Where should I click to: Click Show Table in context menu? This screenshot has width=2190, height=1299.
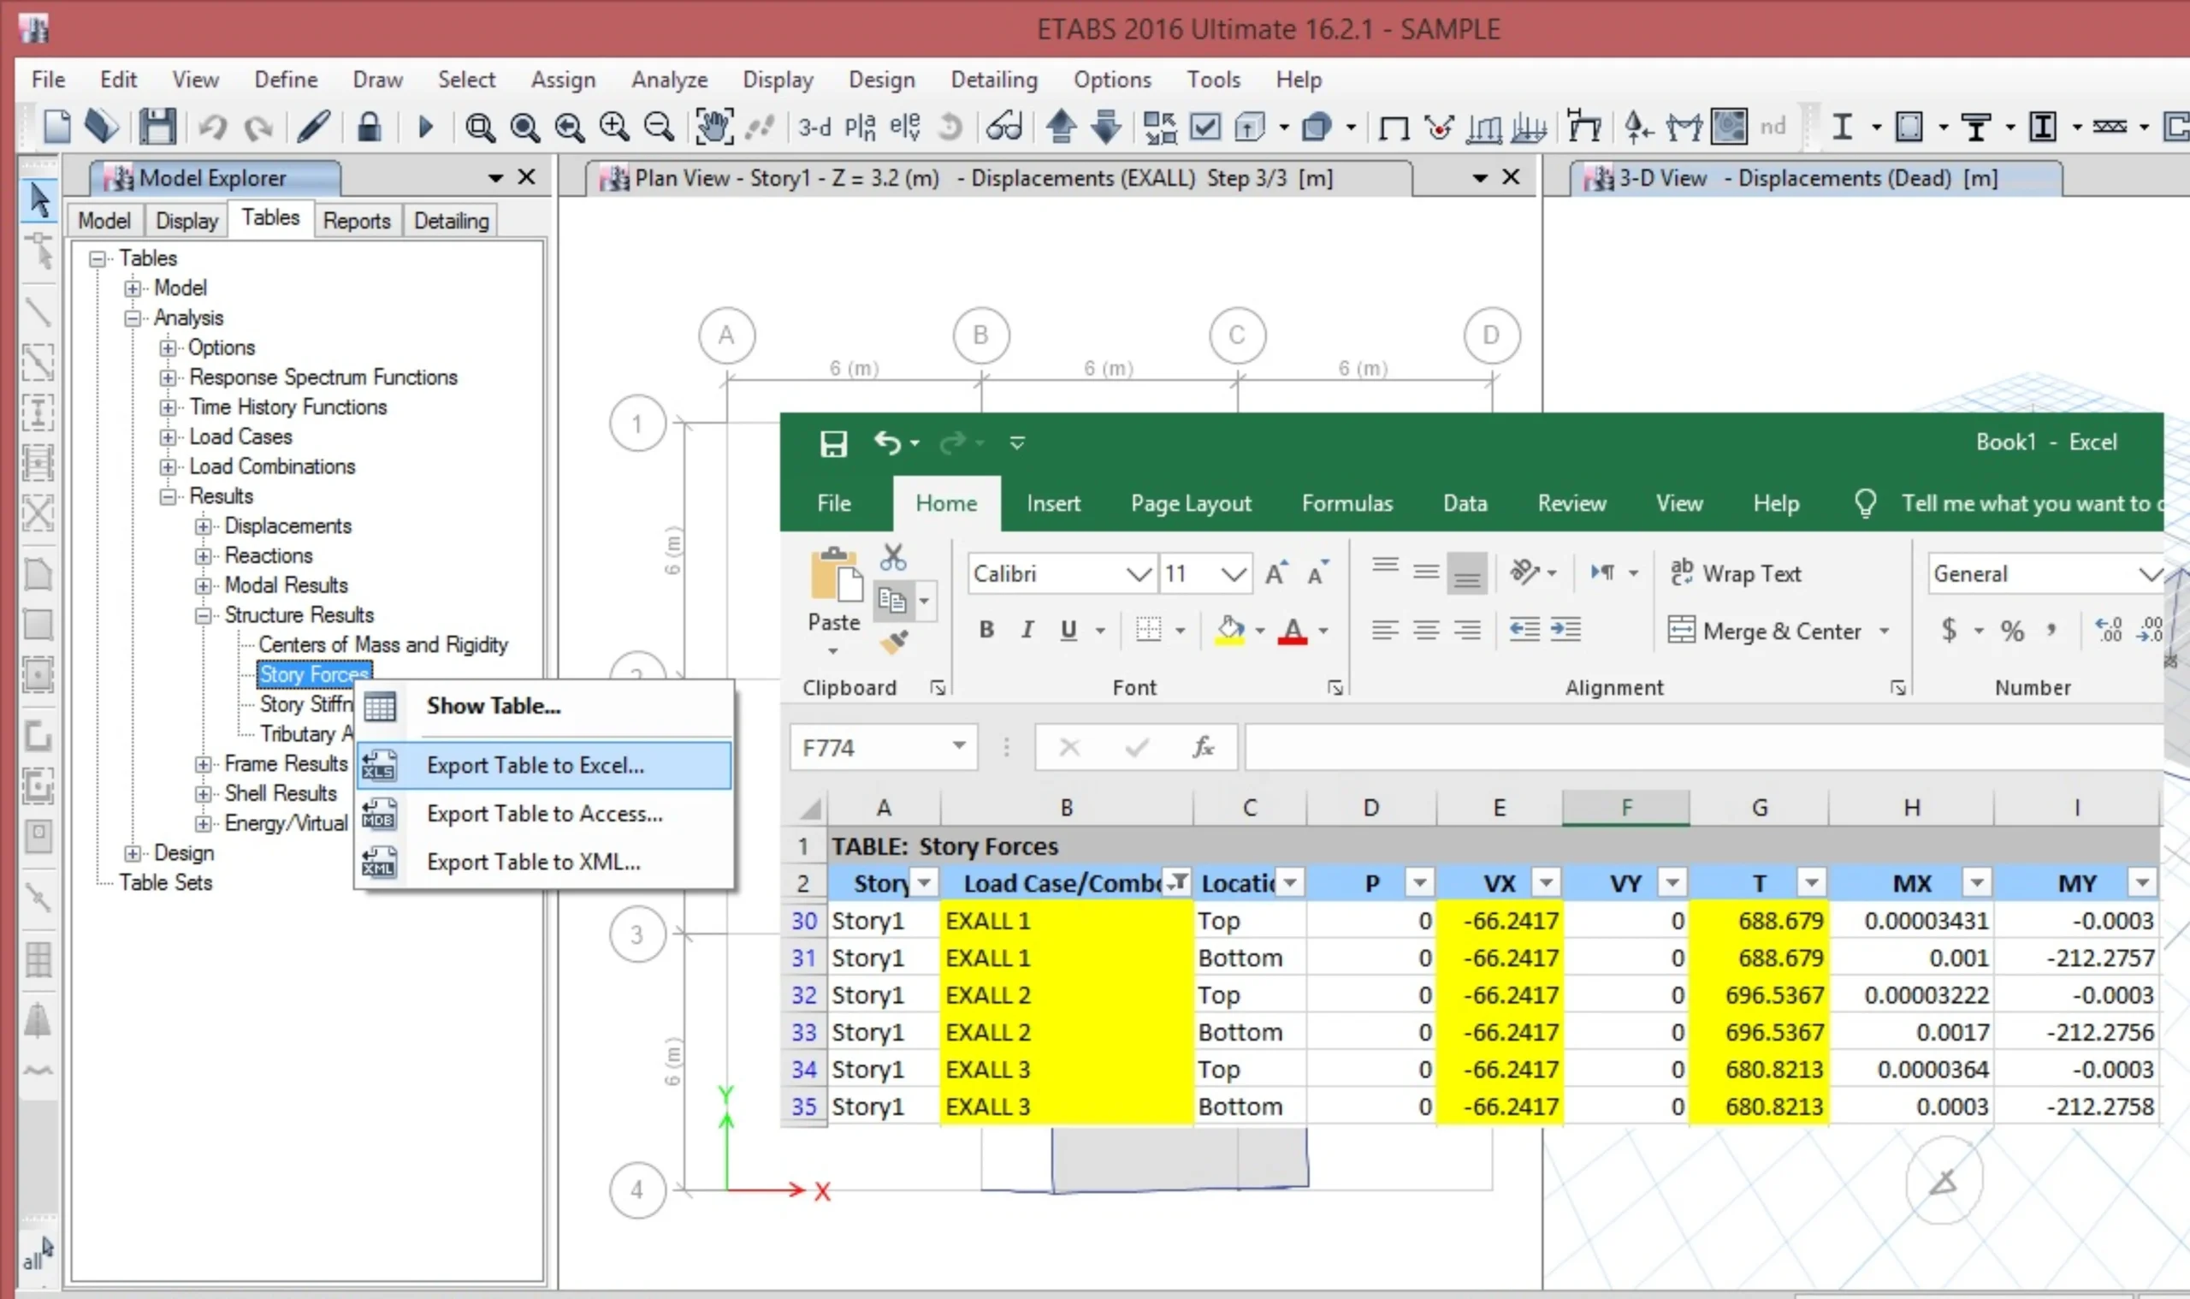coord(493,706)
